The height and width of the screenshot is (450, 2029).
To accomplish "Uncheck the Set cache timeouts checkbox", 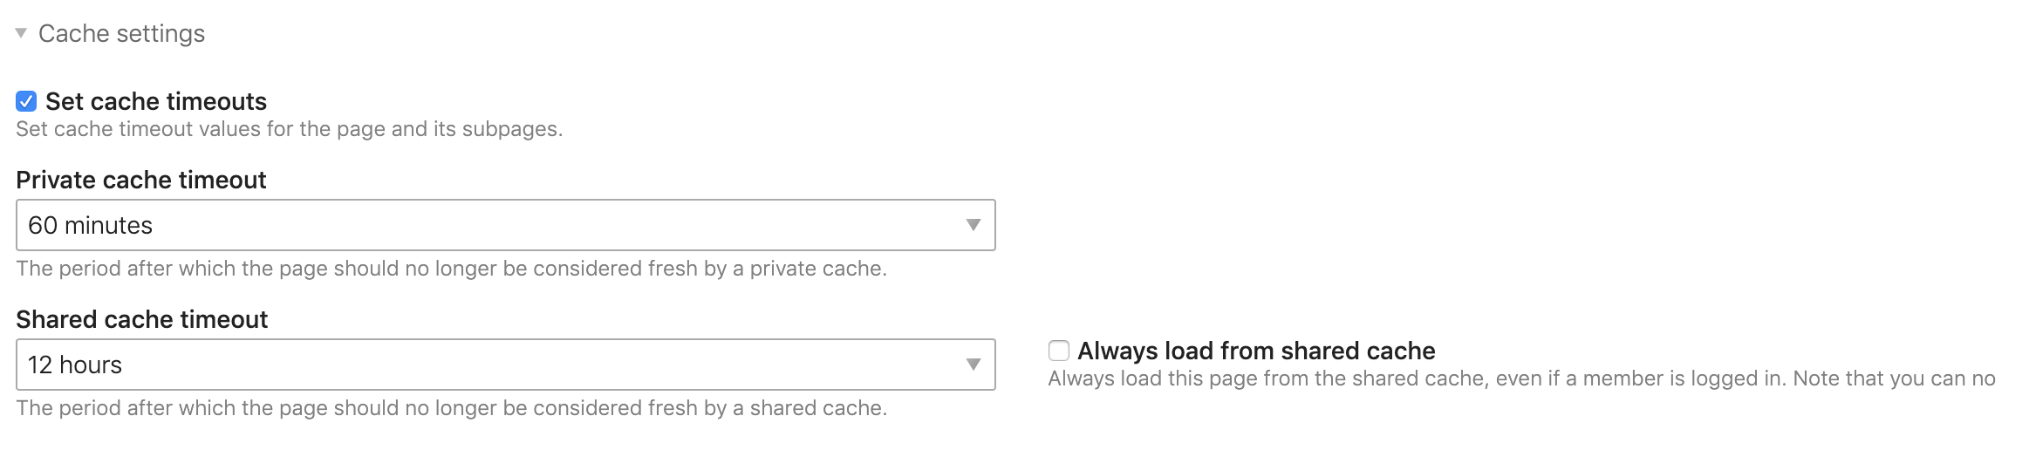I will coord(26,101).
